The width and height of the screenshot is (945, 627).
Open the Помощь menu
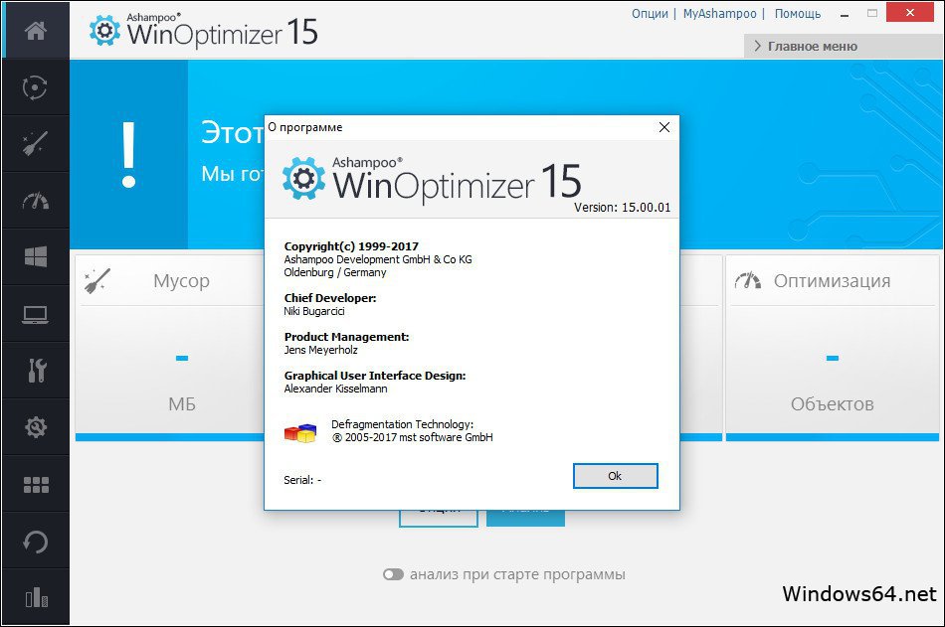(798, 13)
